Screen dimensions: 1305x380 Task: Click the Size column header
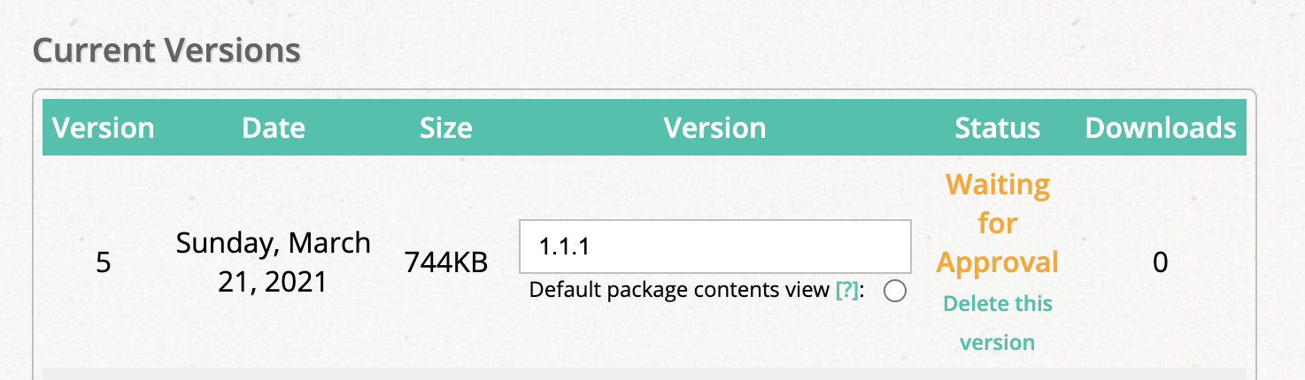(x=446, y=128)
